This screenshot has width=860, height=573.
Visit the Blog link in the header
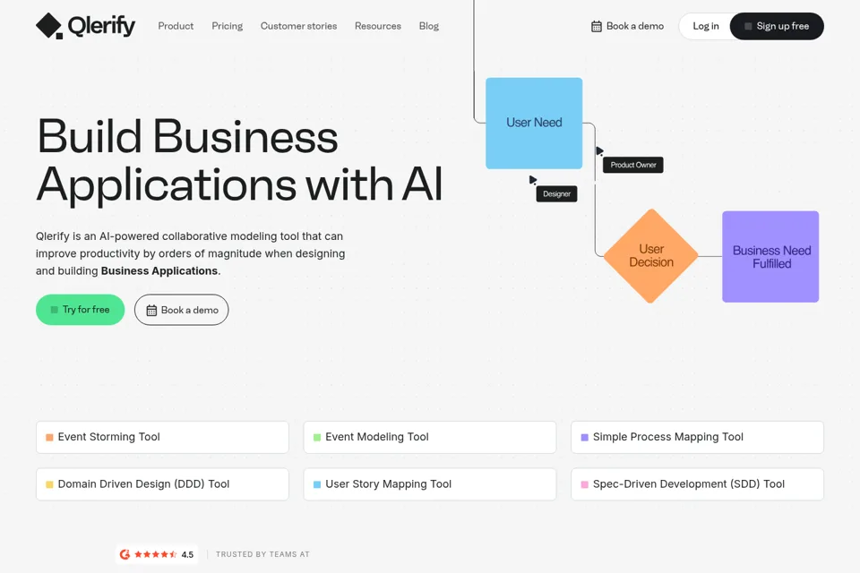click(x=429, y=26)
